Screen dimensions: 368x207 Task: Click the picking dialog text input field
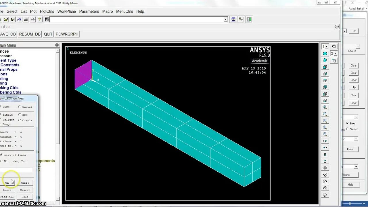[x=16, y=170]
